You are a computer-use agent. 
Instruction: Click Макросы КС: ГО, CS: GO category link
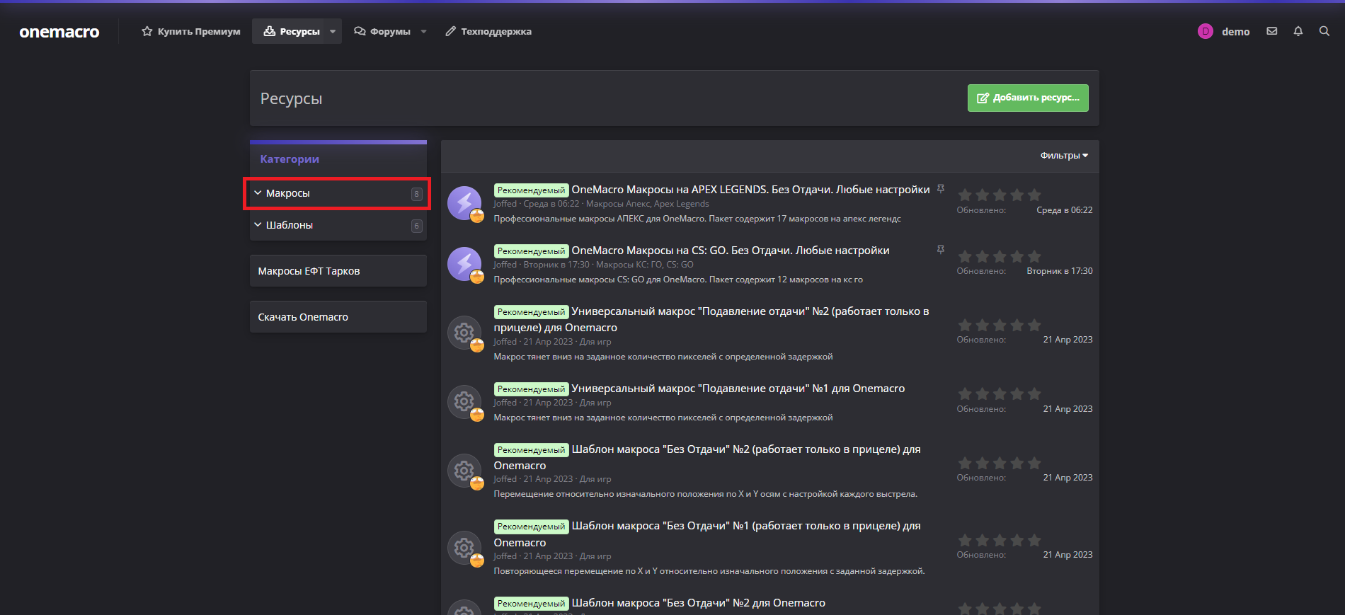[644, 265]
